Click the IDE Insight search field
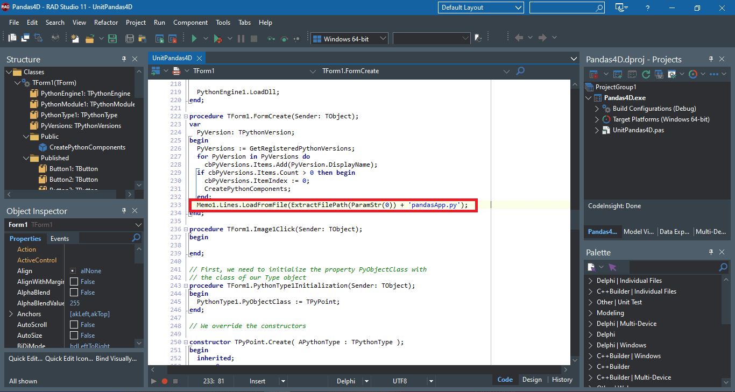The image size is (735, 392). coord(567,8)
